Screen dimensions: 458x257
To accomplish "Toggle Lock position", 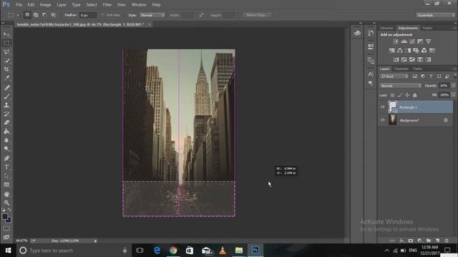I will coord(407,95).
